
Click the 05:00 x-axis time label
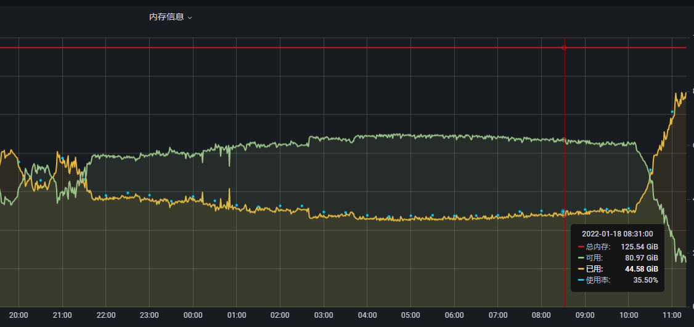[x=410, y=315]
